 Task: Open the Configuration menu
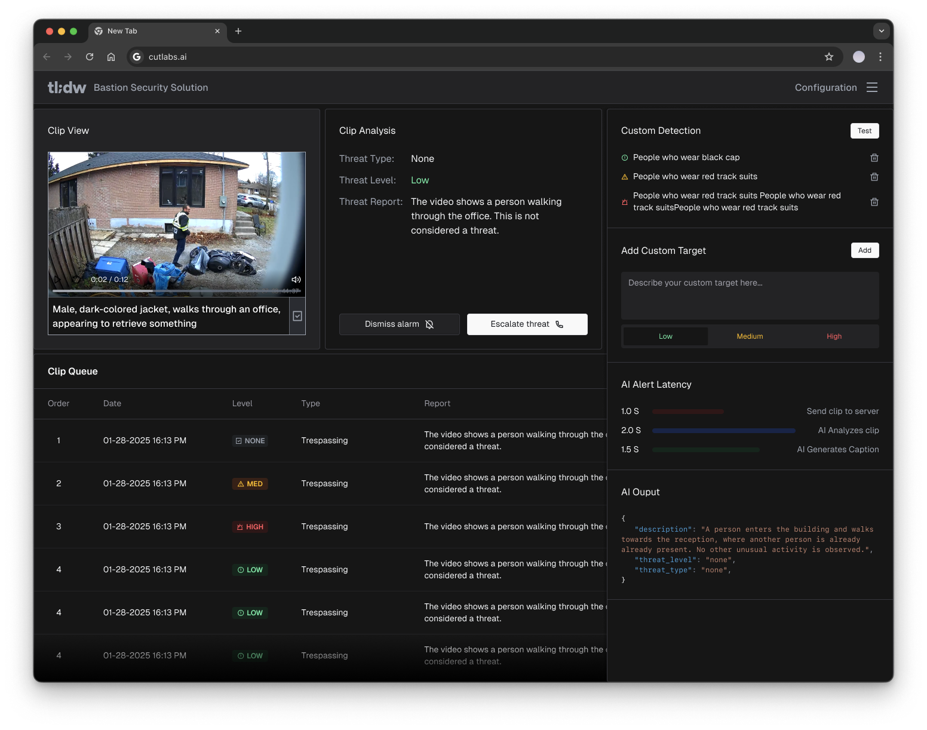pos(825,88)
